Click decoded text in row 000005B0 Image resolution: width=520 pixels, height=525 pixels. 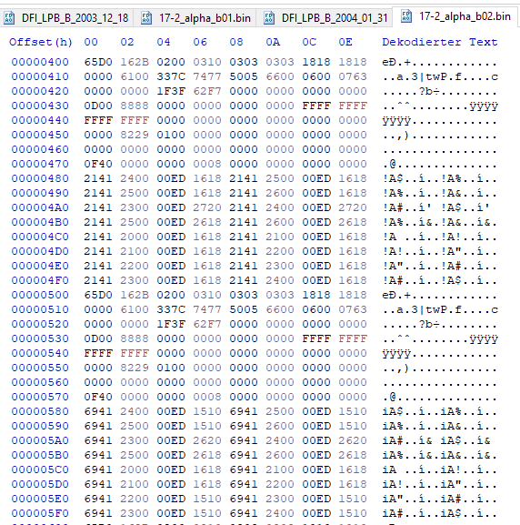(440, 455)
